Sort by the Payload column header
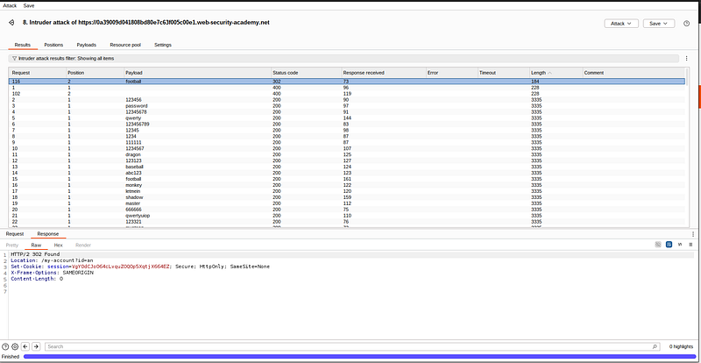Viewport: 701px width, 363px height. click(x=198, y=73)
